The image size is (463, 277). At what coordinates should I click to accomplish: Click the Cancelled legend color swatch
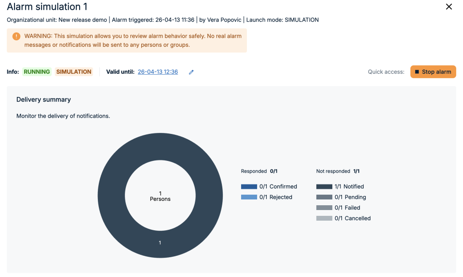(324, 218)
